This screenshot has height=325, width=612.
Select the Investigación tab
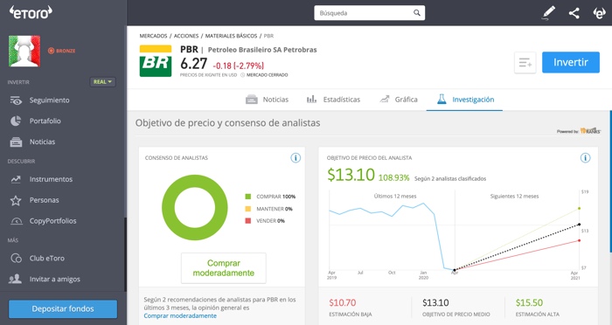pyautogui.click(x=465, y=100)
